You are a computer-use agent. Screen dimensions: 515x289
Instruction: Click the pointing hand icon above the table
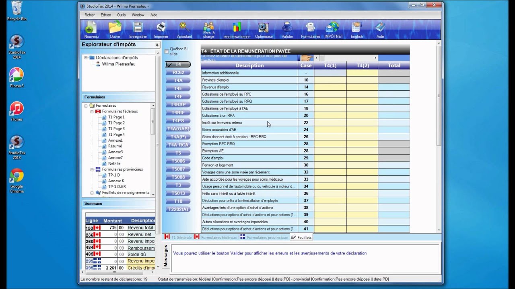pos(307,58)
